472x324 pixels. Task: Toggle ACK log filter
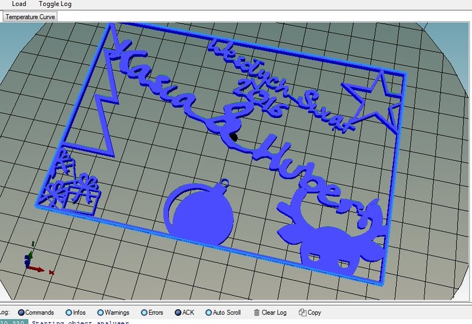185,313
